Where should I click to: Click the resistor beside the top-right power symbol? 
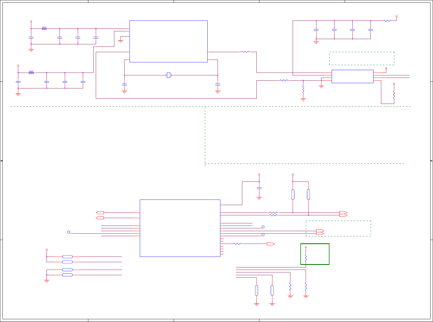click(x=388, y=21)
